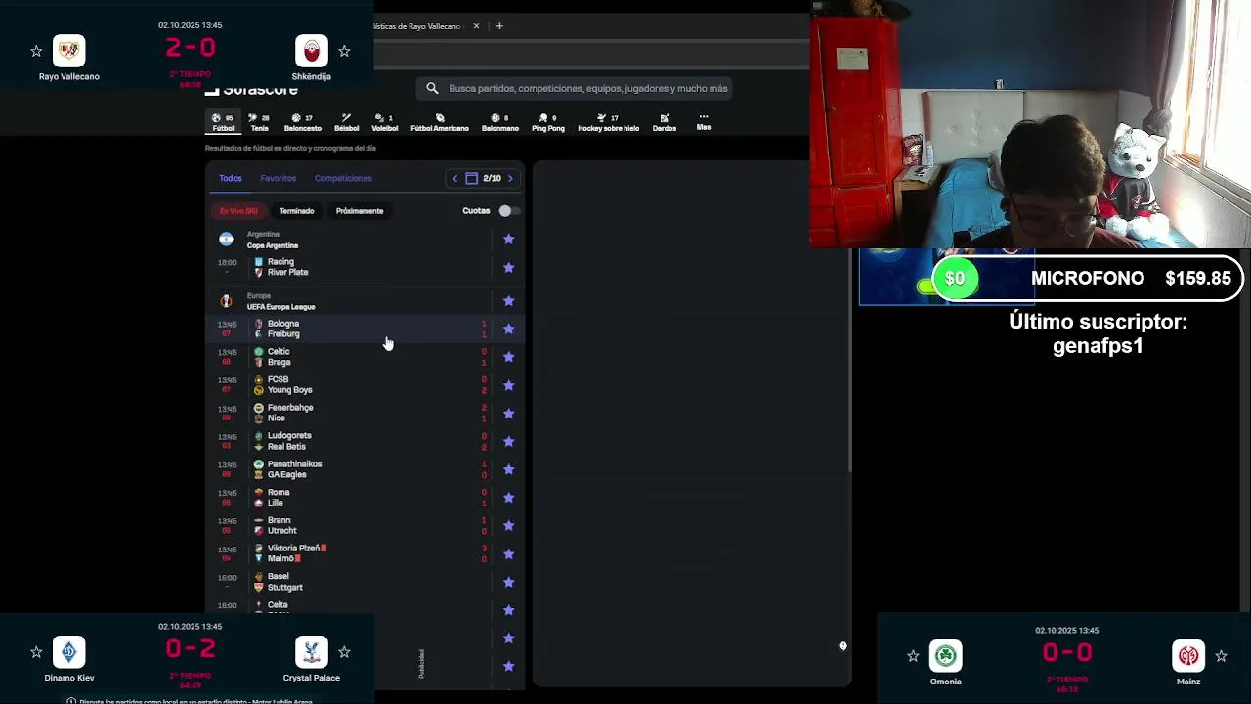Viewport: 1251px width, 704px height.
Task: Star the FCSB vs Young Boys match
Action: tap(508, 385)
